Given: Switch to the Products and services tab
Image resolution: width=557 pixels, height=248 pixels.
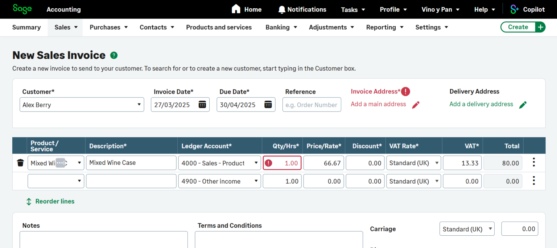Looking at the screenshot, I should tap(219, 27).
